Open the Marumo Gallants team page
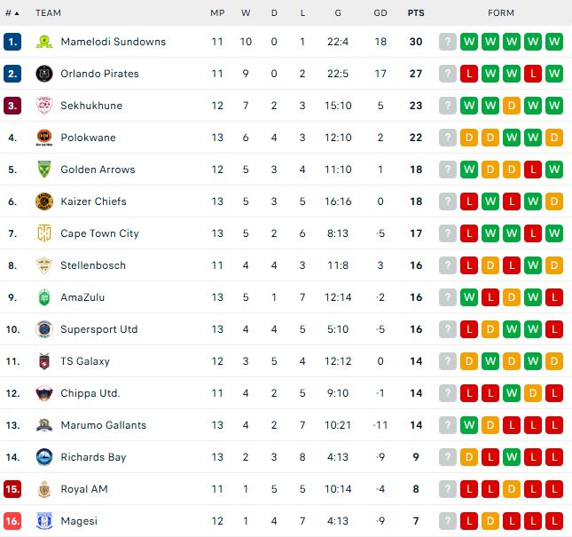 pyautogui.click(x=103, y=425)
